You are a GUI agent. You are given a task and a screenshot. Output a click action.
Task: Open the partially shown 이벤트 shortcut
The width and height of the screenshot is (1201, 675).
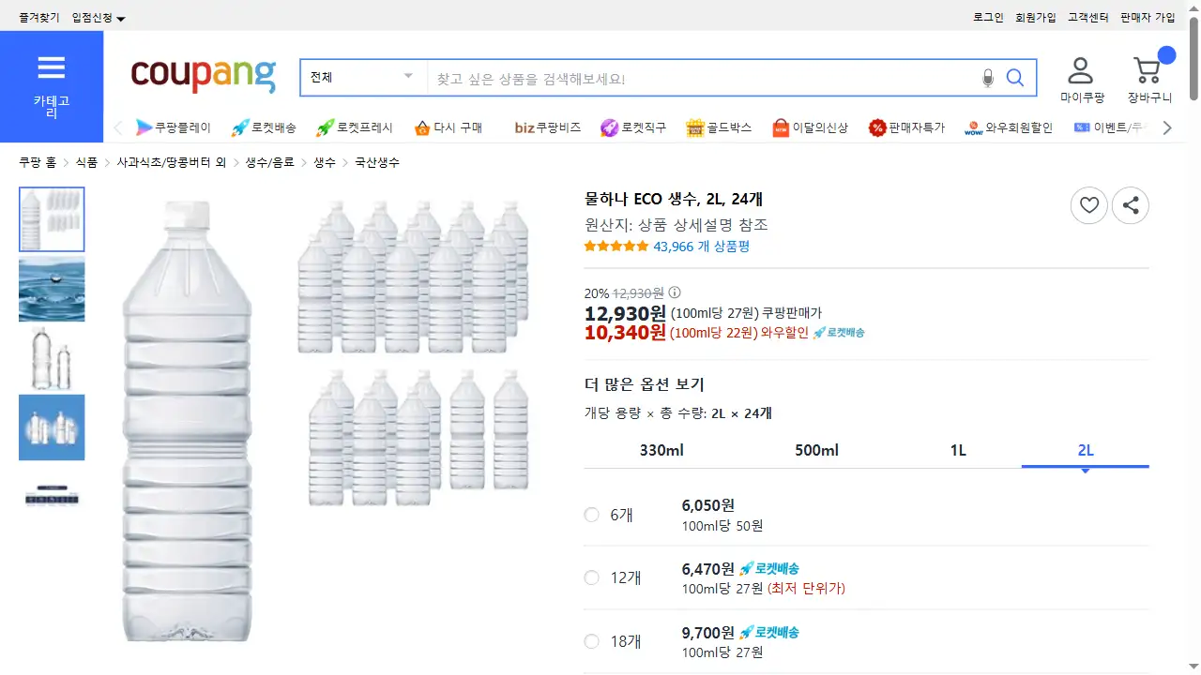coord(1111,127)
